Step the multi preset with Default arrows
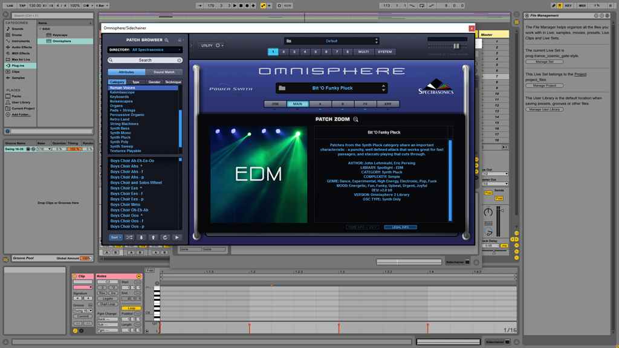The image size is (619, 348). coord(376,41)
